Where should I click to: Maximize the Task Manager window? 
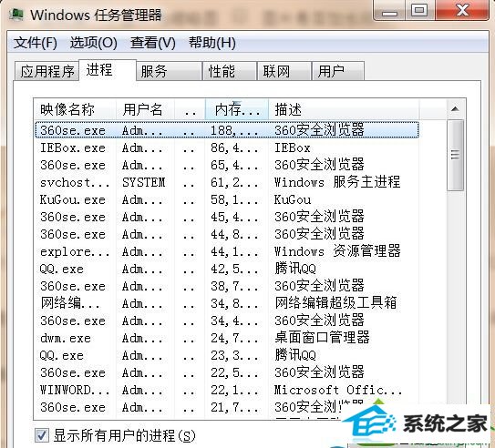(419, 11)
